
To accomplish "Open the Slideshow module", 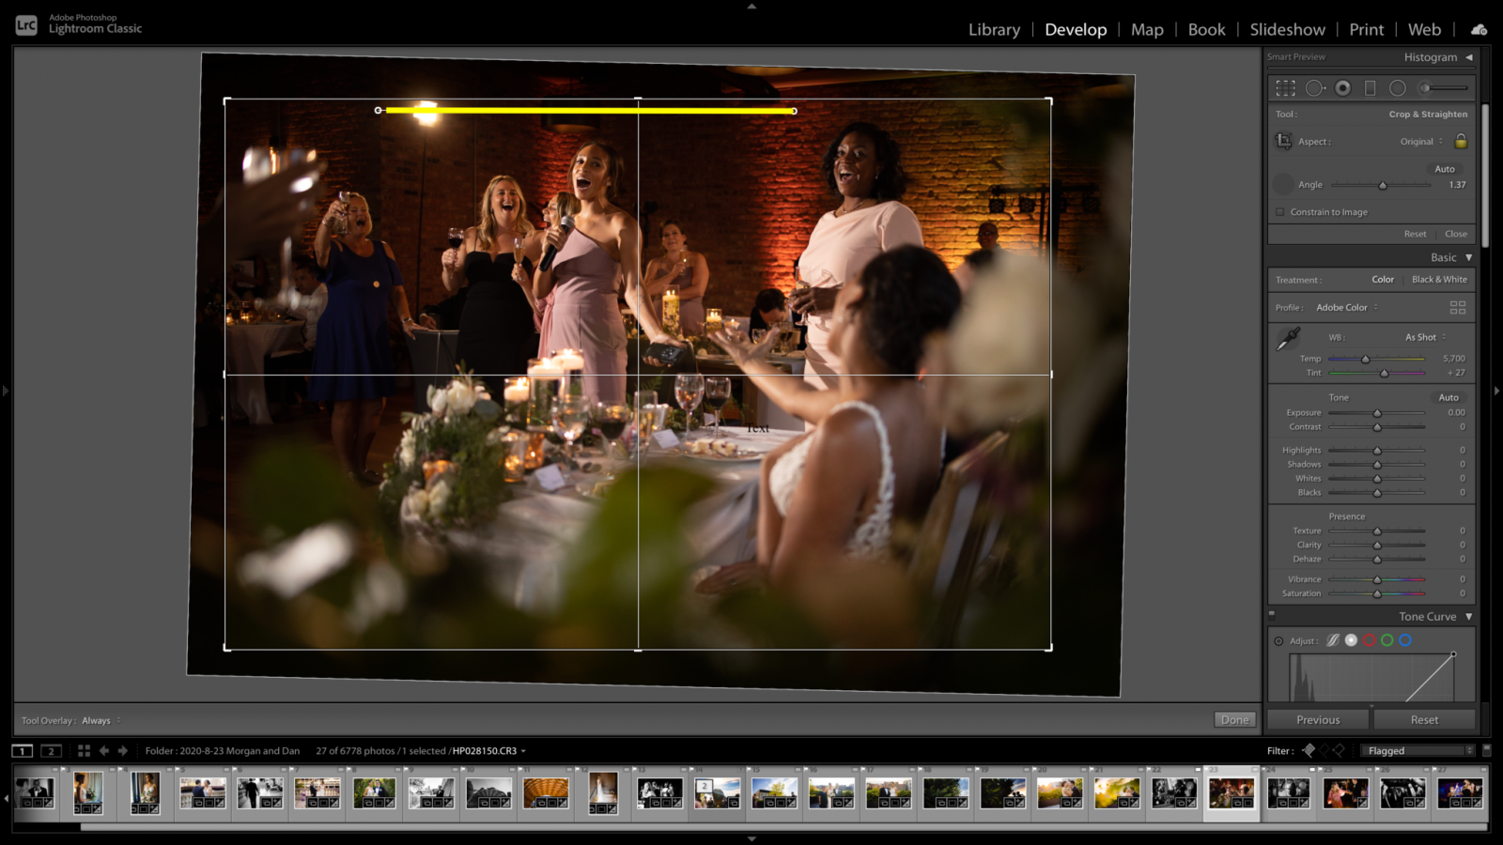I will pyautogui.click(x=1286, y=29).
